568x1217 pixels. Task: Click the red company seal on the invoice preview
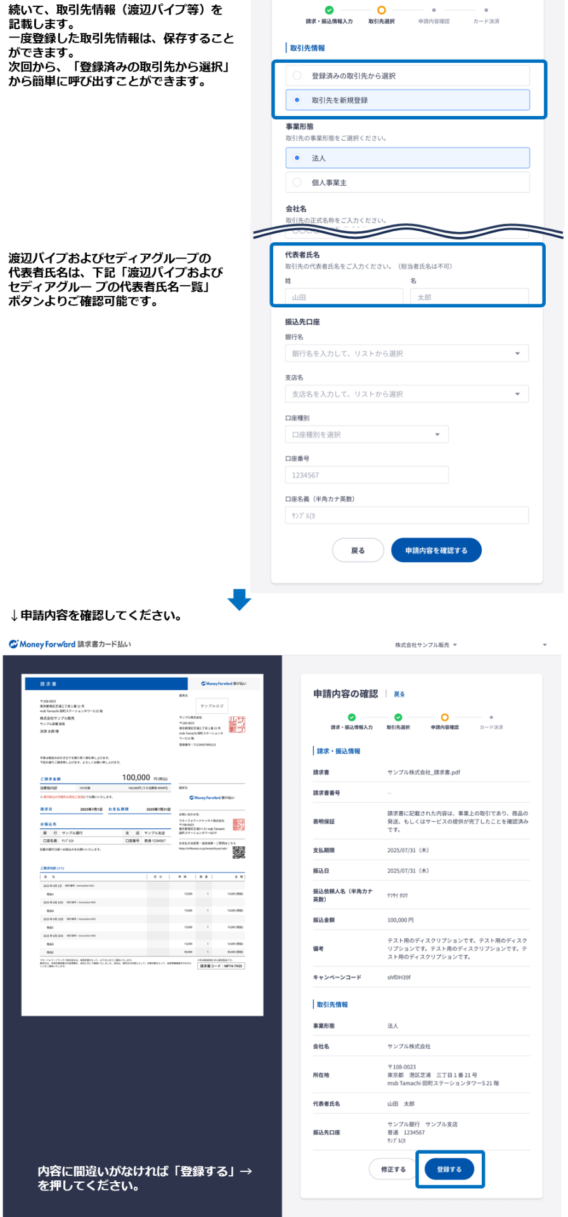236,725
